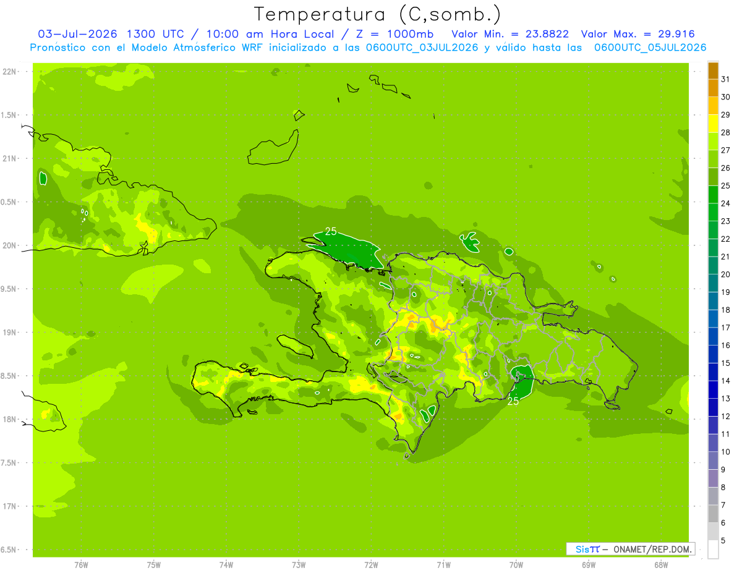Image resolution: width=742 pixels, height=573 pixels.
Task: Click the 68W longitude axis label
Action: (661, 565)
